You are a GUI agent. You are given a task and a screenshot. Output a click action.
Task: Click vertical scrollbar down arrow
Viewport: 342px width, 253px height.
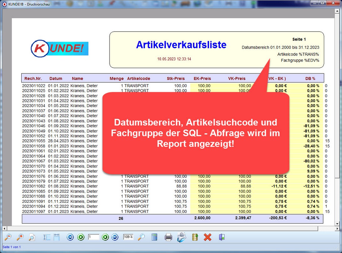pyautogui.click(x=337, y=224)
